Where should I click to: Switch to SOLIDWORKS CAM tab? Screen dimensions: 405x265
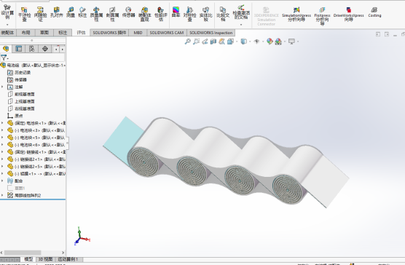[167, 33]
